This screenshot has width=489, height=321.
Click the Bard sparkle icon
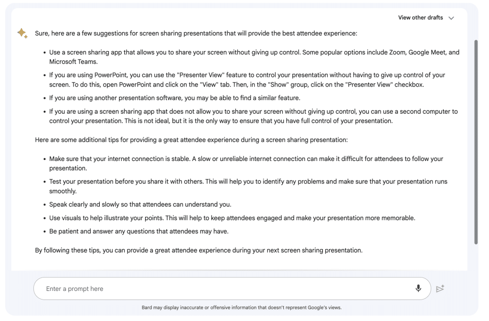coord(22,33)
